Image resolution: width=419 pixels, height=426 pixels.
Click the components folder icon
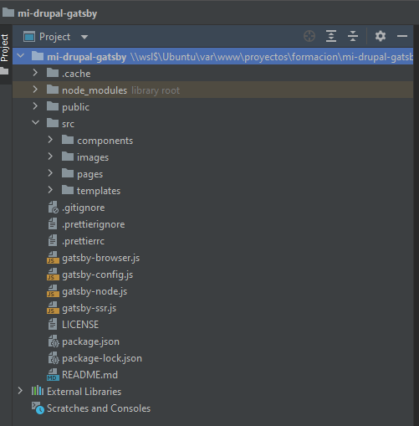pyautogui.click(x=68, y=140)
